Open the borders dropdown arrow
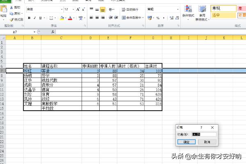 pyautogui.click(x=55, y=18)
